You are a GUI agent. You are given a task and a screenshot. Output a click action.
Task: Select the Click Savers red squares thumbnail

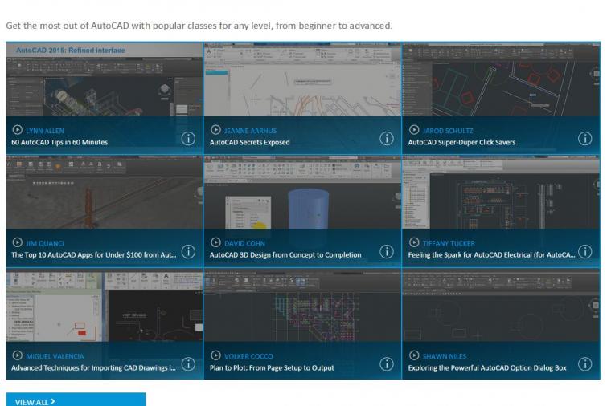[501, 79]
